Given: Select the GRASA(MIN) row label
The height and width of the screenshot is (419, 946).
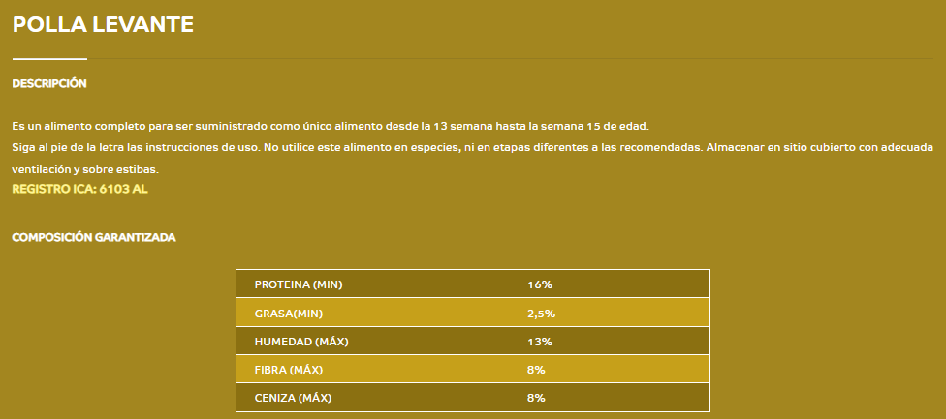Looking at the screenshot, I should [289, 314].
